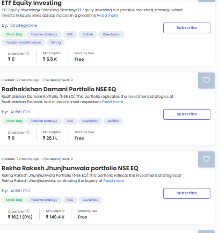Click Drawdown info icon in ETF Equity card

point(28,53)
